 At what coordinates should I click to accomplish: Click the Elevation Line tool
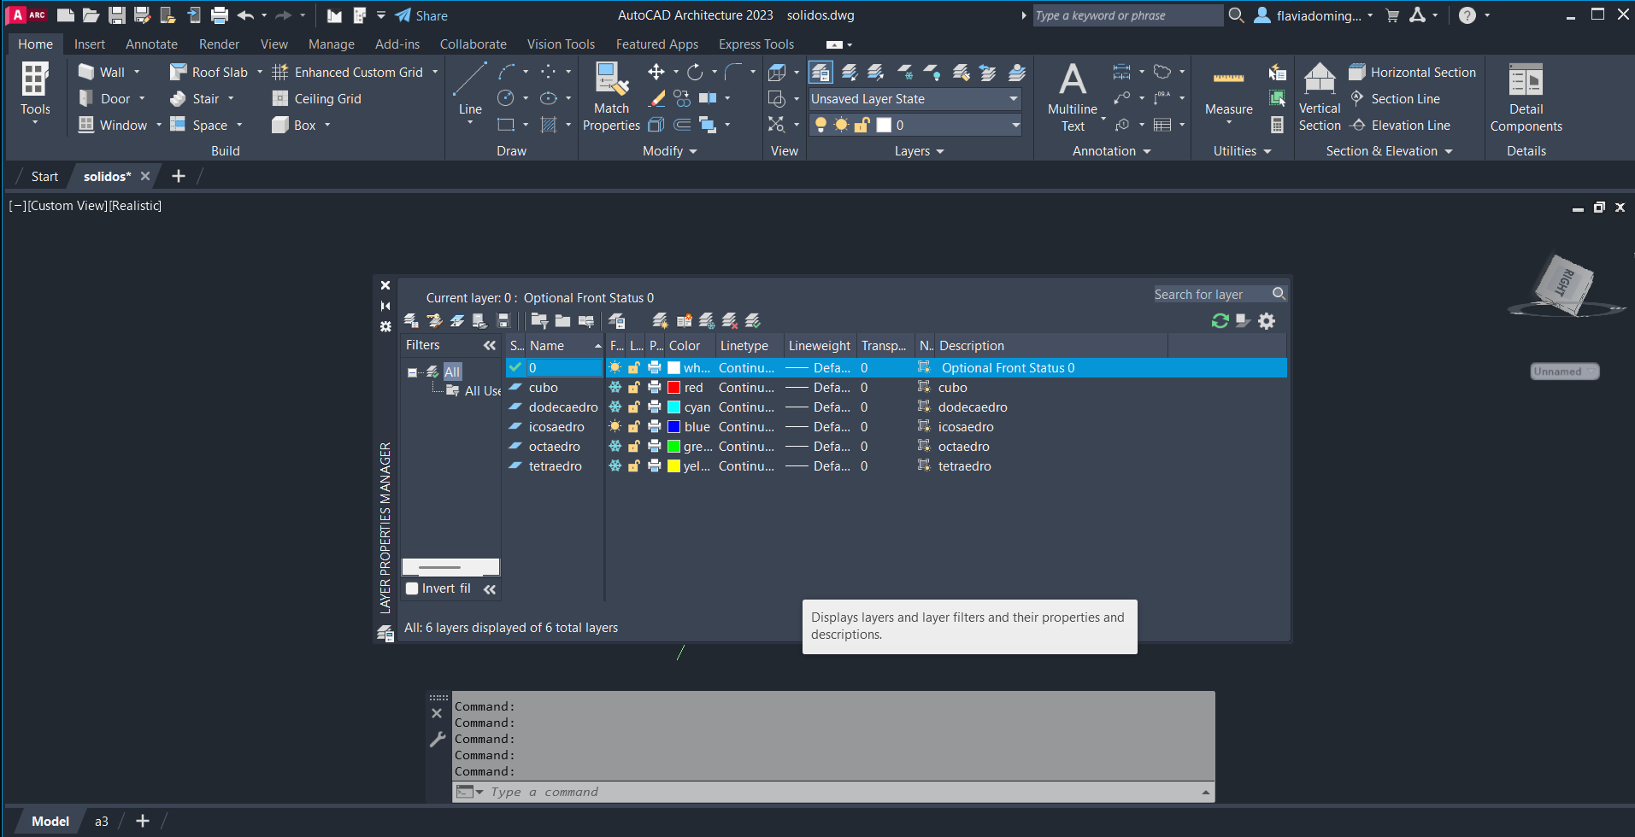point(1400,126)
